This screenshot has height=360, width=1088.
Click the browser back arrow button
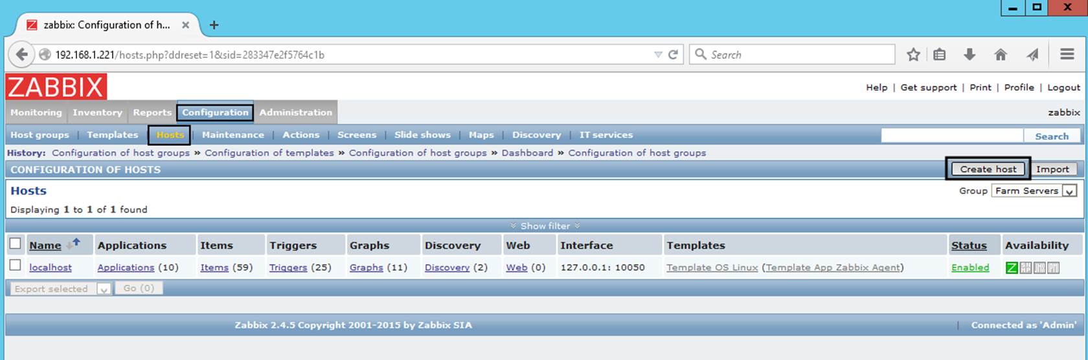pyautogui.click(x=21, y=54)
